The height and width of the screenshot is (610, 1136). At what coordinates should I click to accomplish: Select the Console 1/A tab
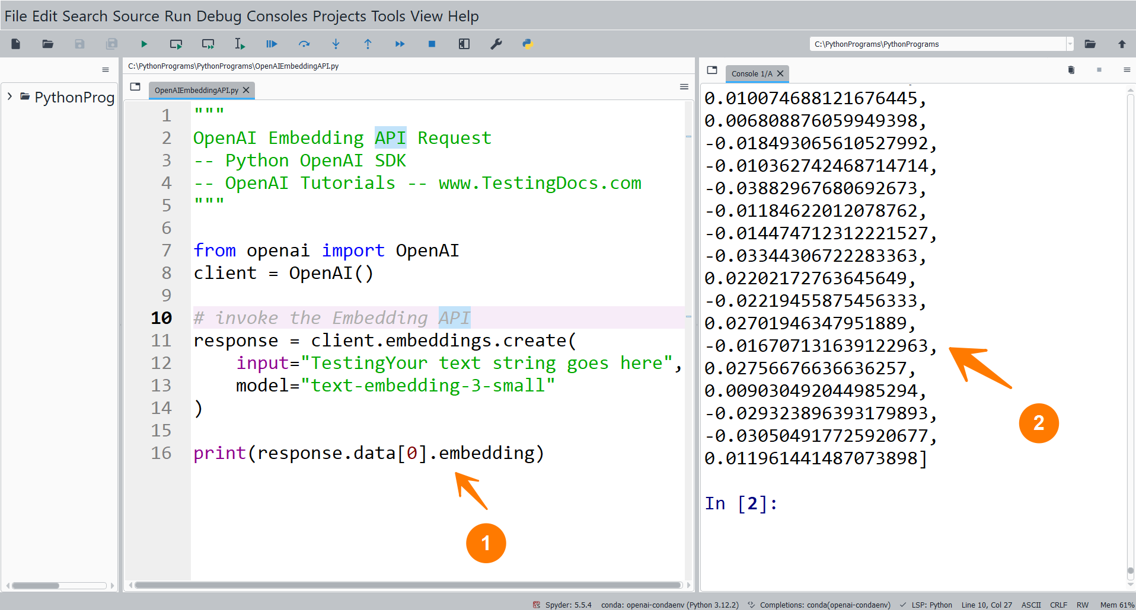[751, 73]
